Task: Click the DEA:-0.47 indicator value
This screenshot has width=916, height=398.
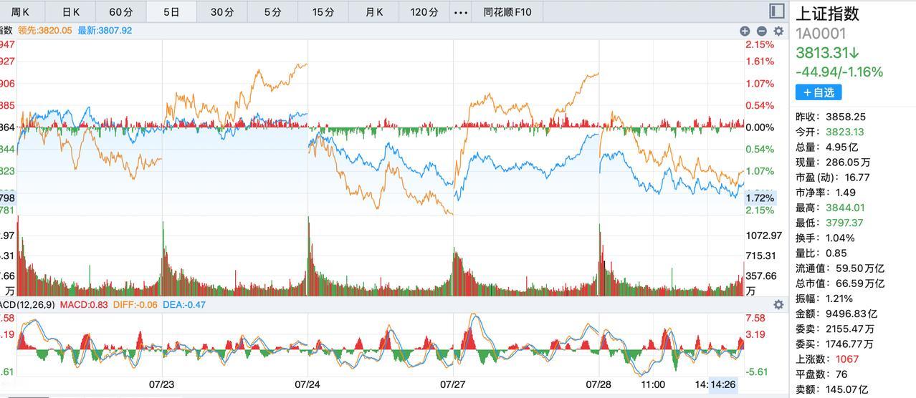Action: tap(184, 304)
